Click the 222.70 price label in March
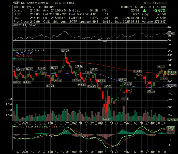The width and height of the screenshot is (178, 154). 79,66
